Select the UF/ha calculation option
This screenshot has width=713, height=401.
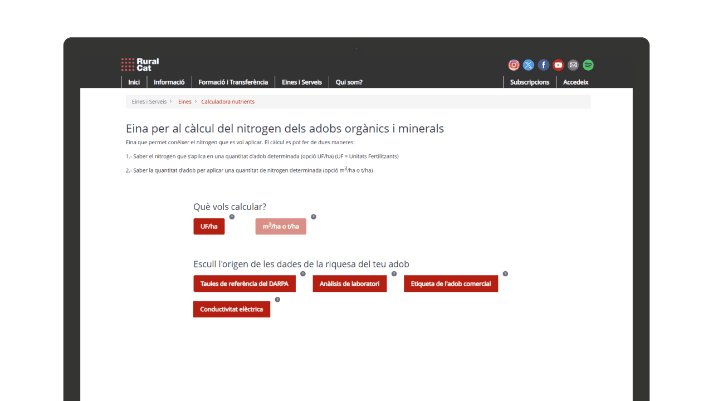pyautogui.click(x=209, y=227)
